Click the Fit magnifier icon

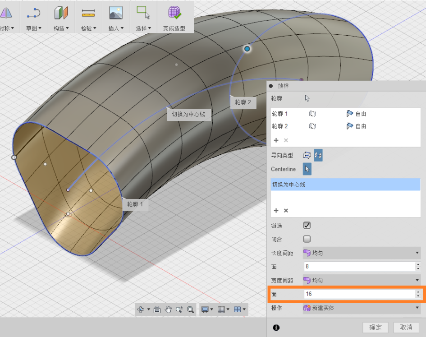tap(190, 309)
